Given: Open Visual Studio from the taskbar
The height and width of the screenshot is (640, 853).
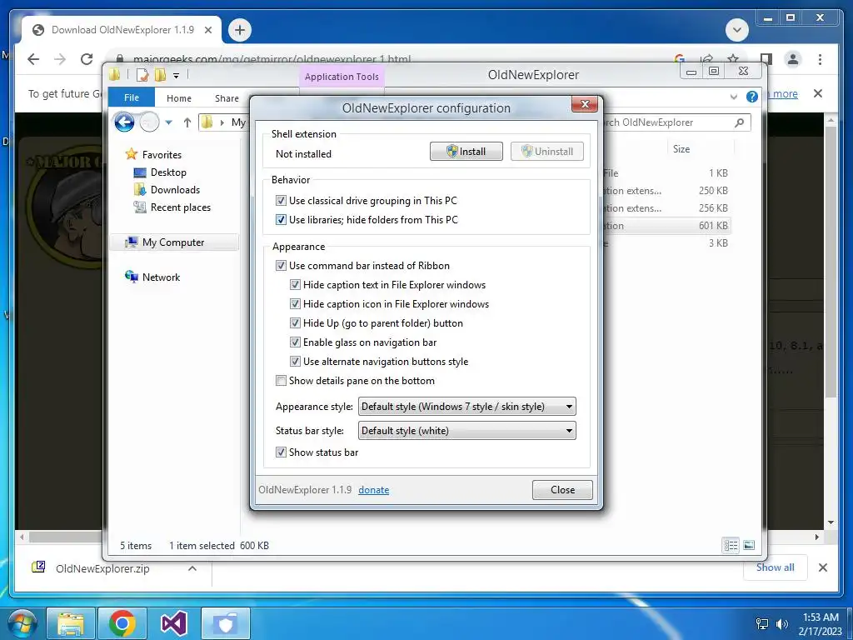Looking at the screenshot, I should tap(173, 623).
